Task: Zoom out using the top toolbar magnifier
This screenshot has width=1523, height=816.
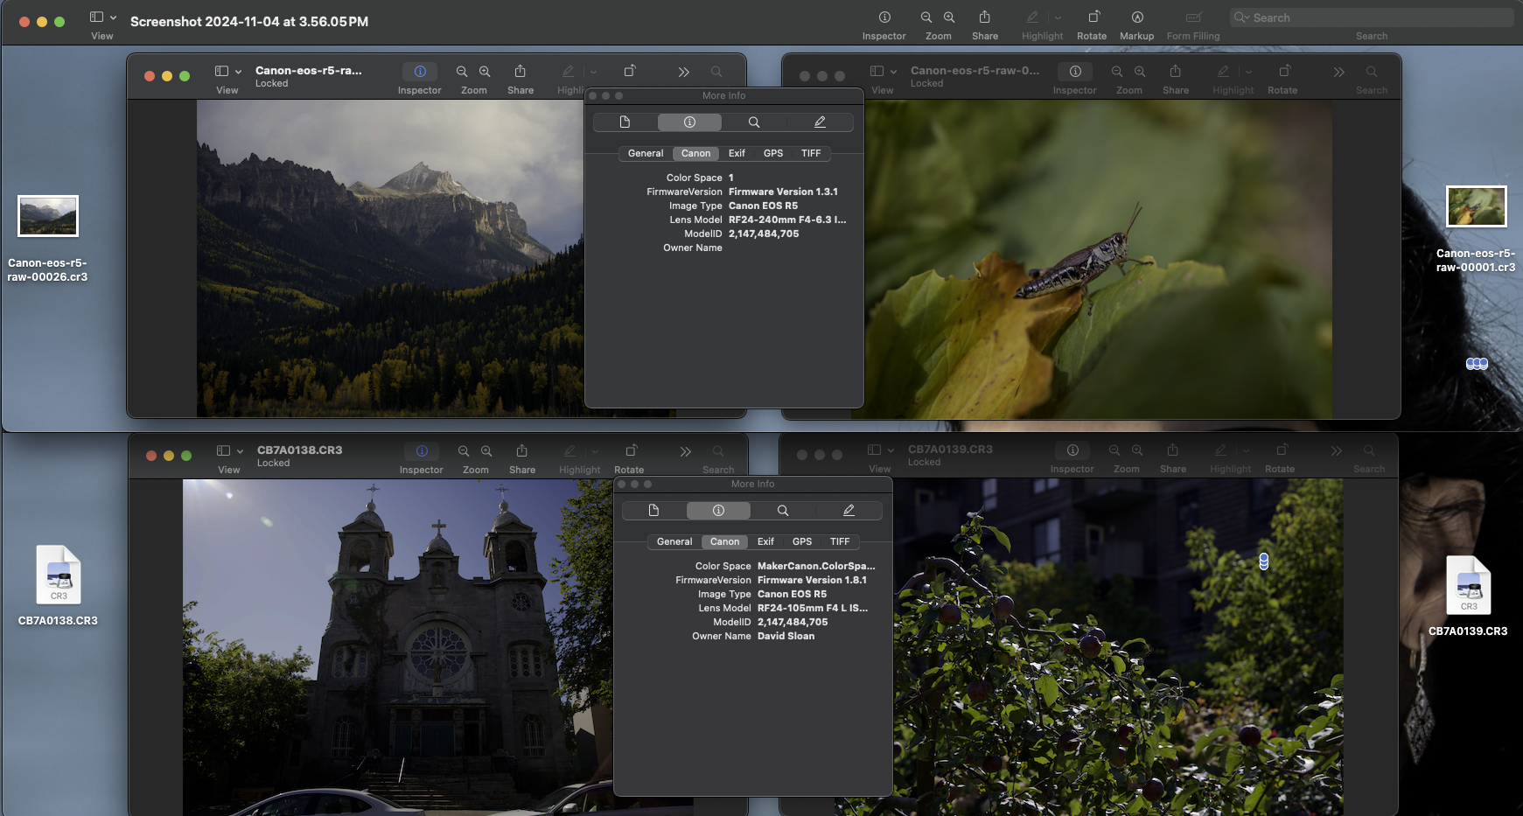Action: [926, 17]
